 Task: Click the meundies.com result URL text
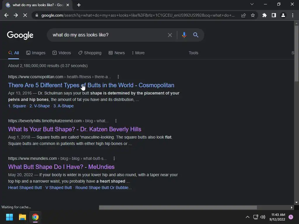point(32,158)
